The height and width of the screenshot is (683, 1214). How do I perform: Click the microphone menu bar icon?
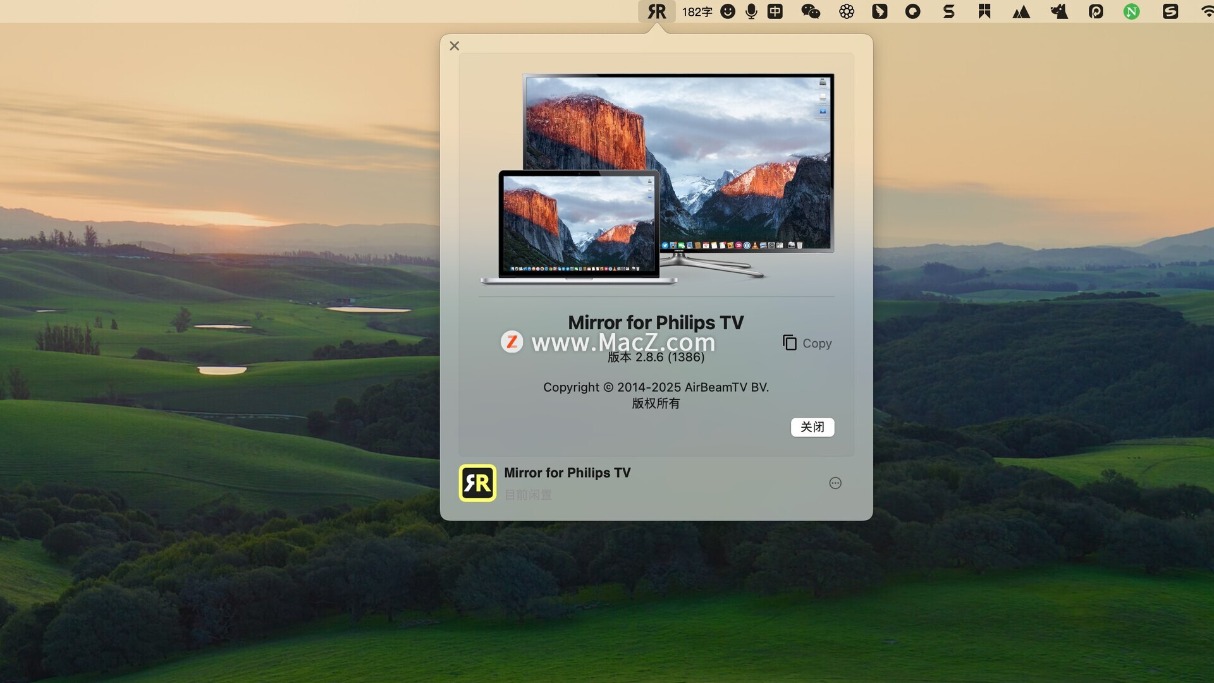coord(751,11)
